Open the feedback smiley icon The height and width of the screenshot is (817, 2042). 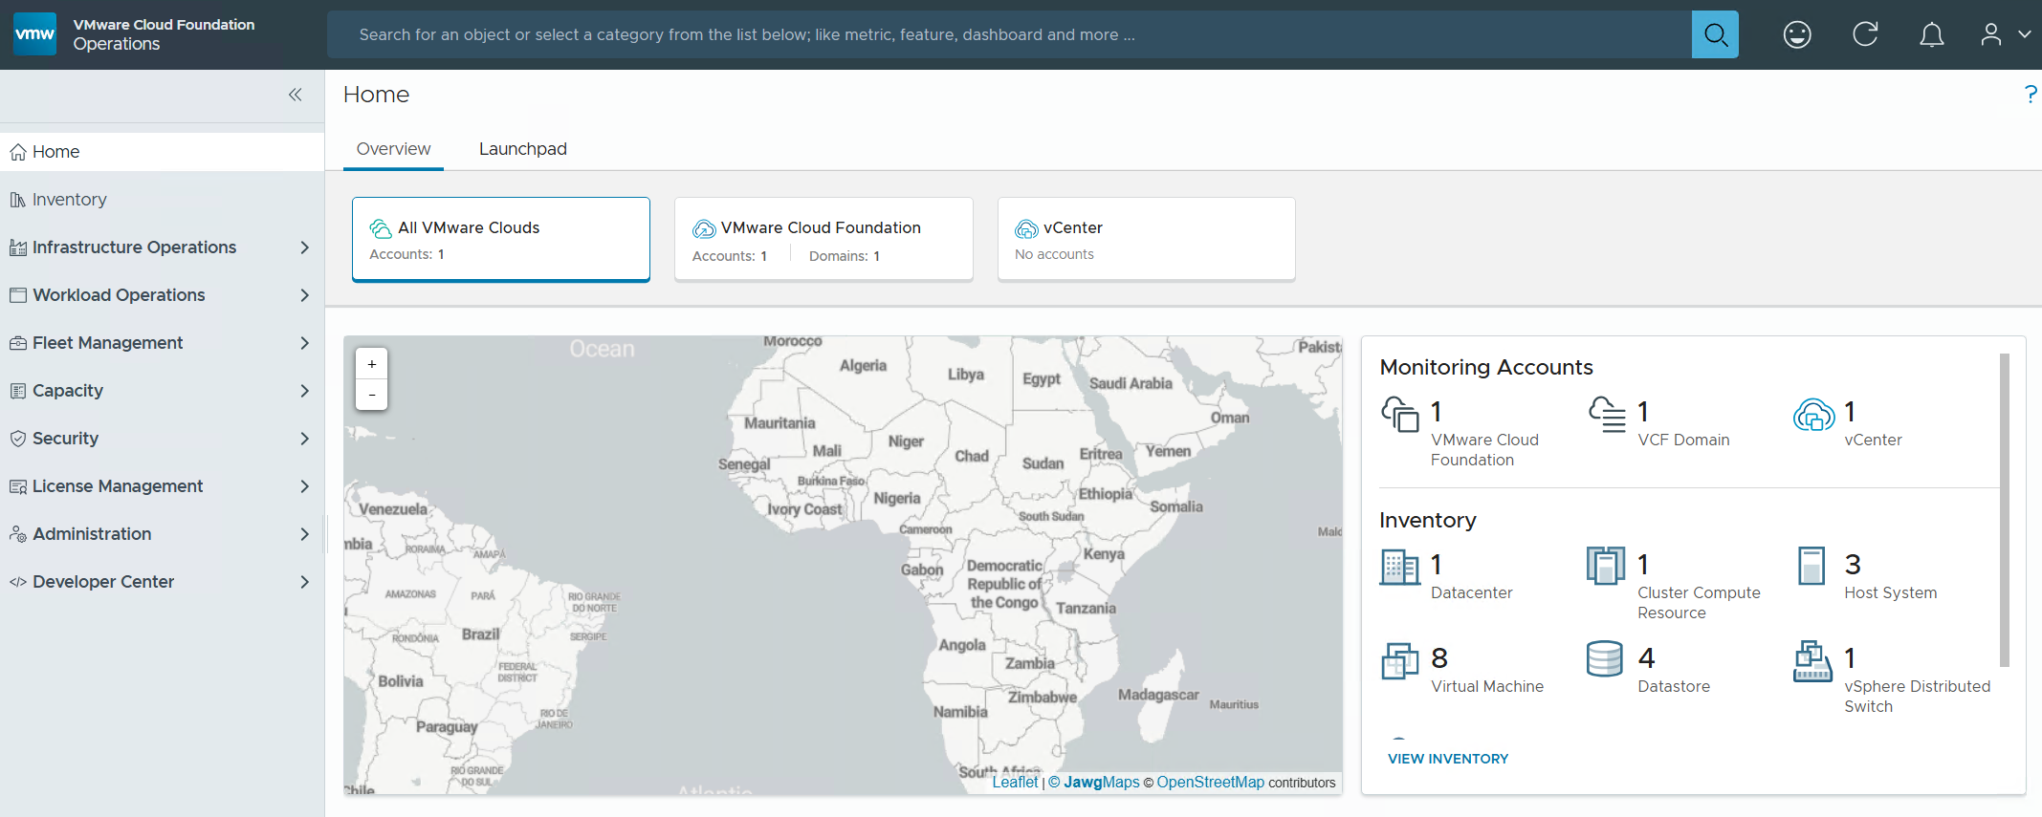click(x=1797, y=35)
